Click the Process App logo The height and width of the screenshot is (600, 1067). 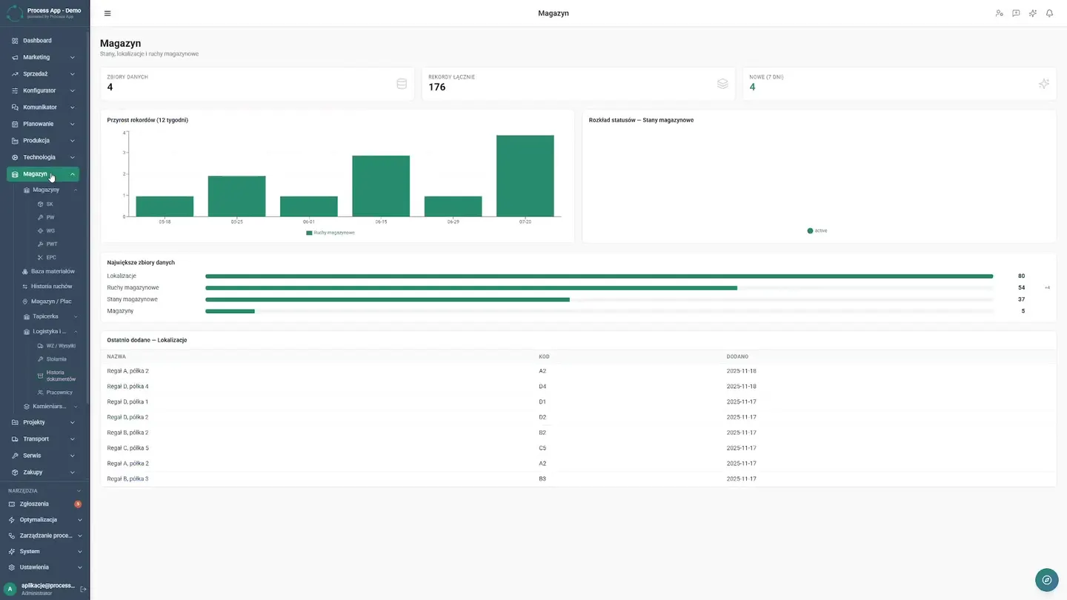(15, 13)
